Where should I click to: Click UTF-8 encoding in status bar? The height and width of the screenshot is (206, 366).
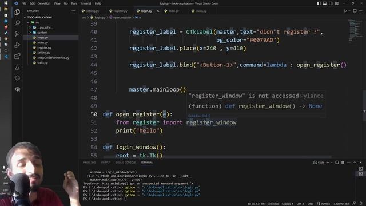(x=300, y=204)
